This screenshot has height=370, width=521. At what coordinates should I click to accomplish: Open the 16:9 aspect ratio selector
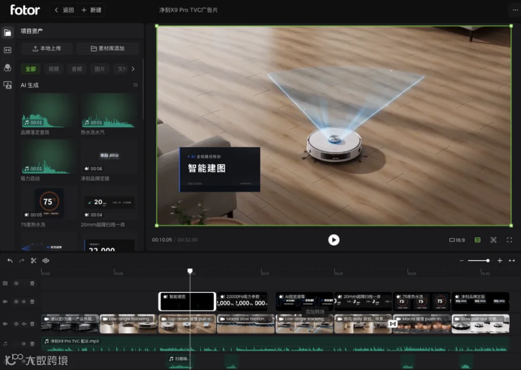pos(457,240)
